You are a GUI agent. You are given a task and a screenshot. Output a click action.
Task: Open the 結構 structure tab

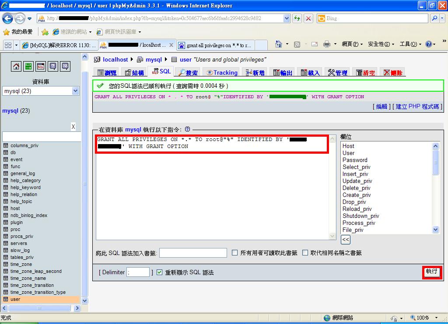pos(134,72)
